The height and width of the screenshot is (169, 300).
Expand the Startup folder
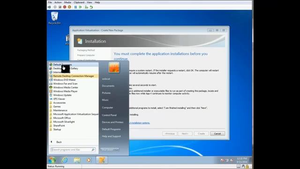(74, 130)
